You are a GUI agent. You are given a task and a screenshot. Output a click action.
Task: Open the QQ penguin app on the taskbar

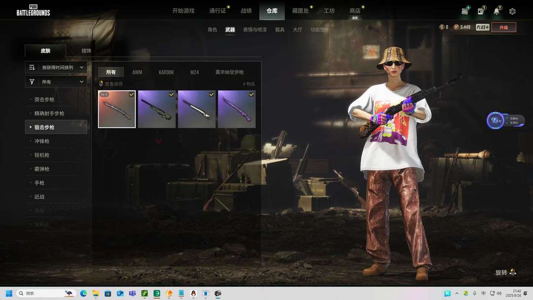pos(193,293)
